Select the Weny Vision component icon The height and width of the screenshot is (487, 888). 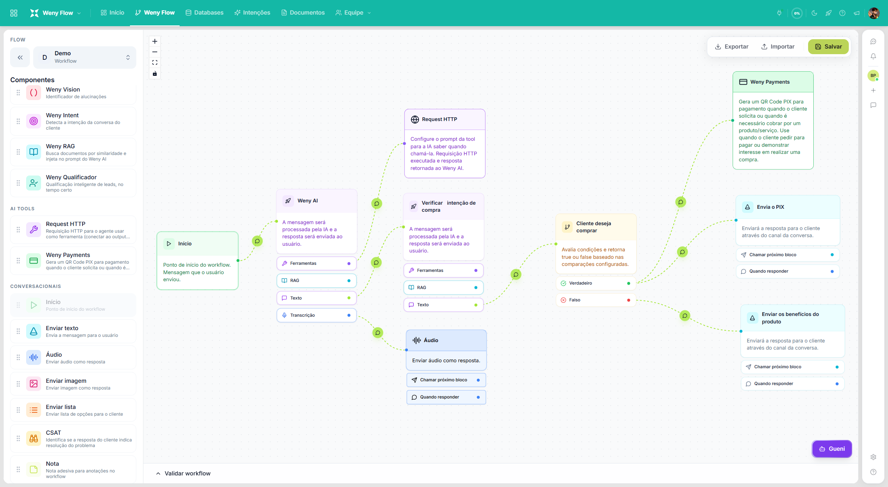click(34, 93)
